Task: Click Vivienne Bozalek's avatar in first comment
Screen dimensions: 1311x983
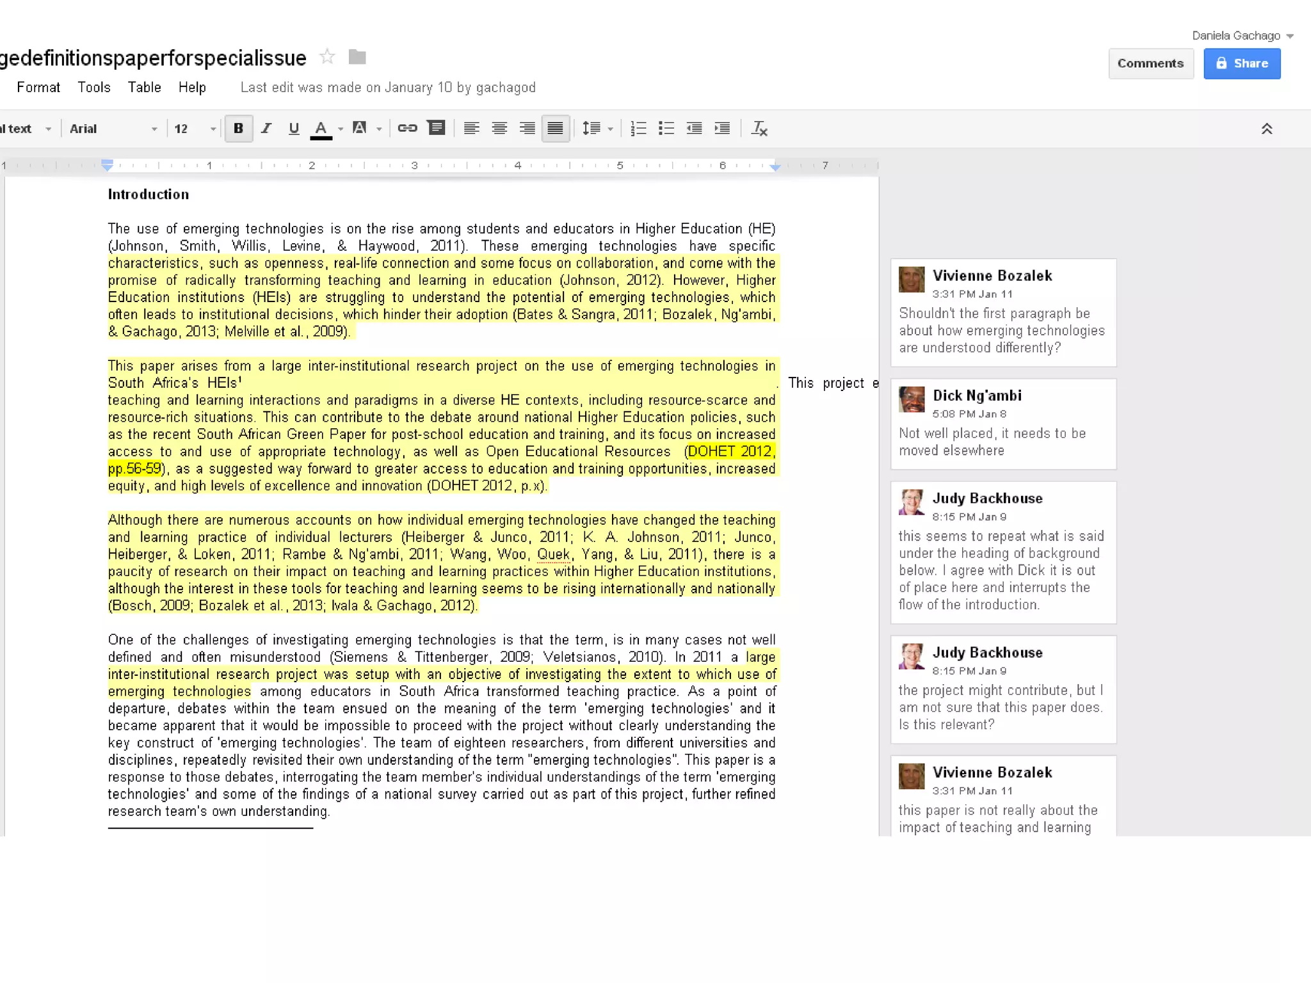Action: click(912, 280)
